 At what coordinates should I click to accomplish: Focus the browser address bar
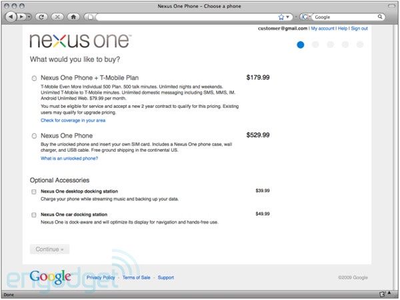186,17
